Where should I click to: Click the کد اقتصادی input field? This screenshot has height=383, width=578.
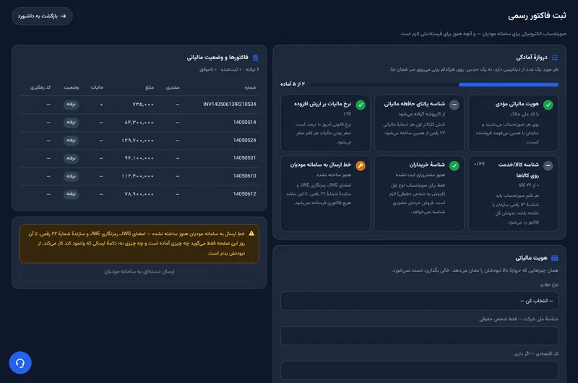click(419, 370)
